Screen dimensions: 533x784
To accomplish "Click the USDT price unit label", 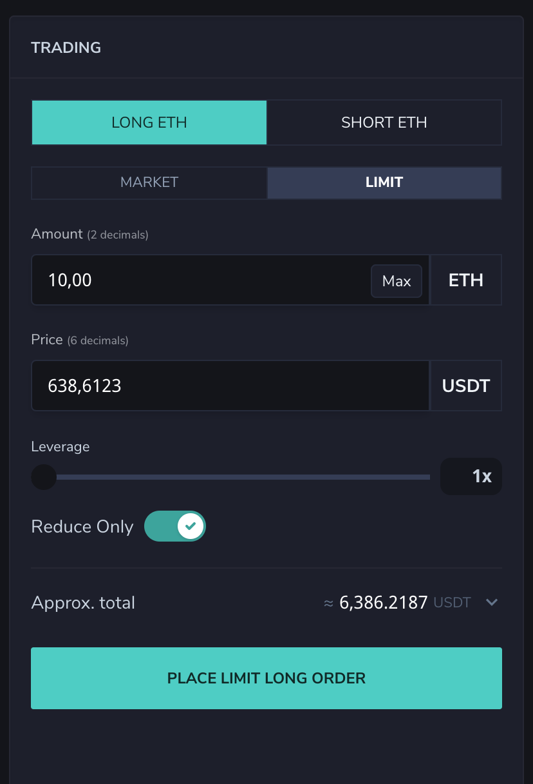I will point(466,386).
